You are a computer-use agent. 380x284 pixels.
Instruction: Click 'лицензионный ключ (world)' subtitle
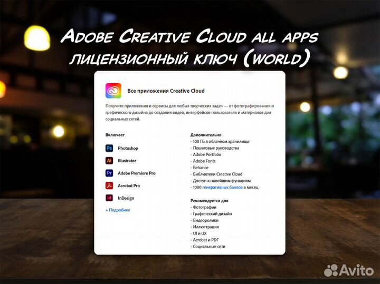coord(190,59)
